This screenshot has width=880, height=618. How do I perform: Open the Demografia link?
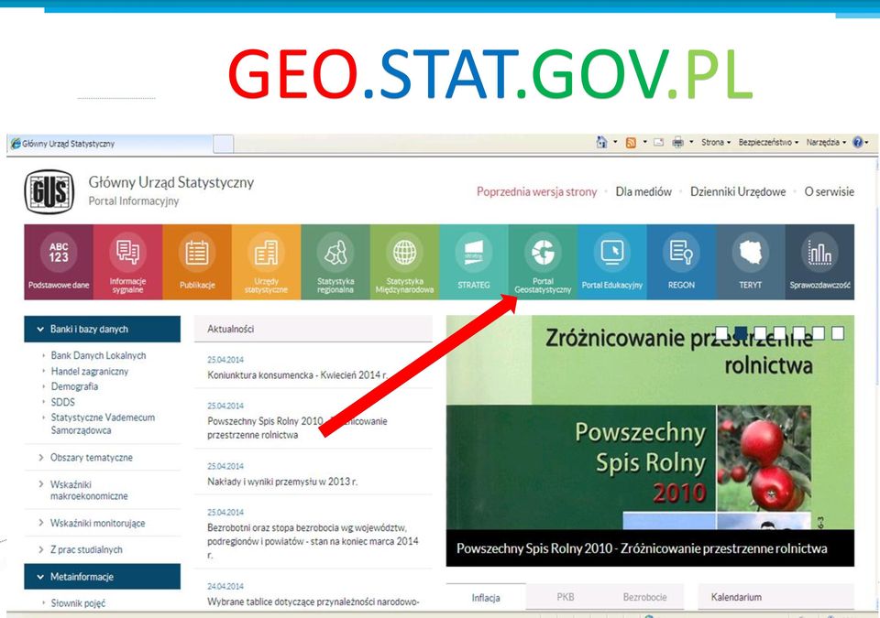(x=74, y=386)
